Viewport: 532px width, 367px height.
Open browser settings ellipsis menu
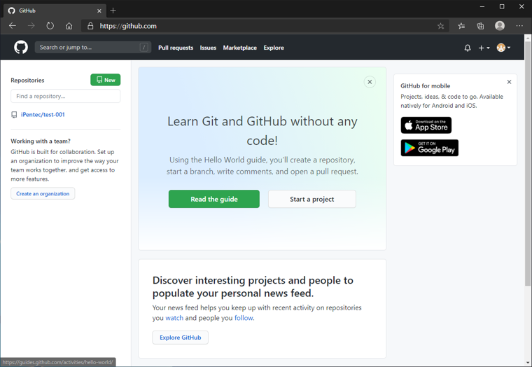pos(519,26)
